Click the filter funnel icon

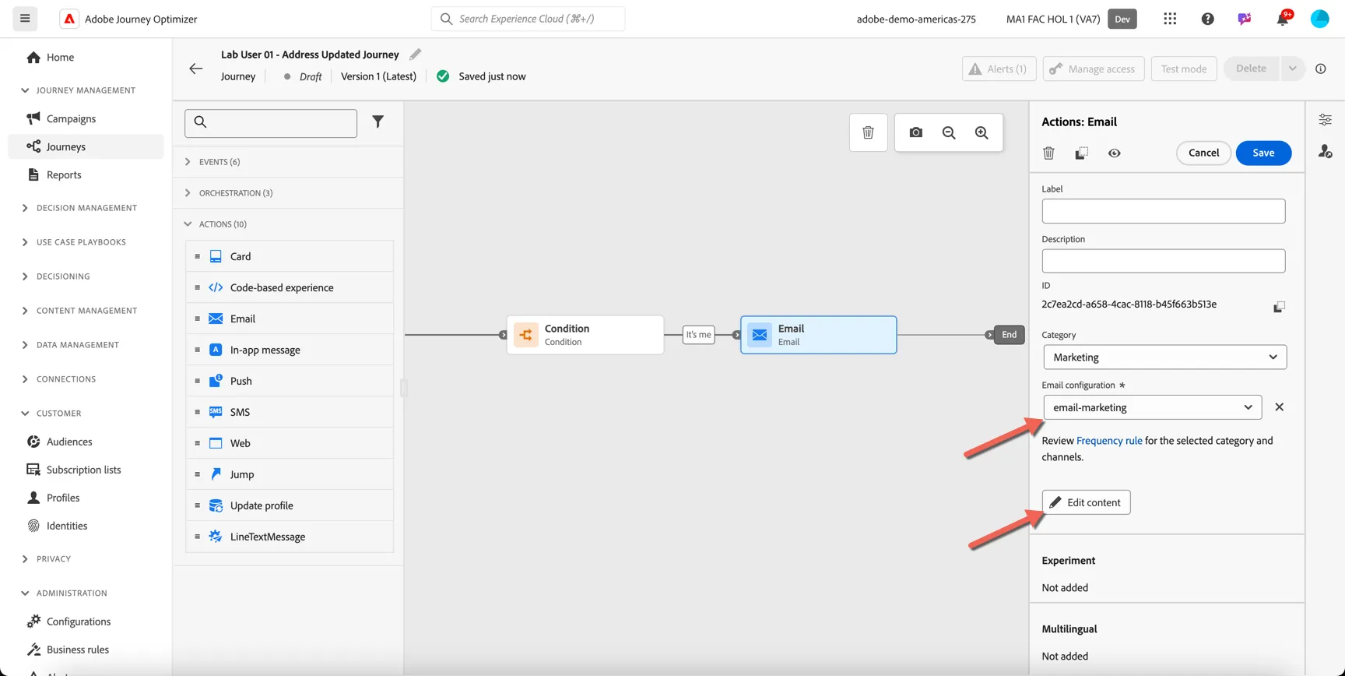point(378,121)
